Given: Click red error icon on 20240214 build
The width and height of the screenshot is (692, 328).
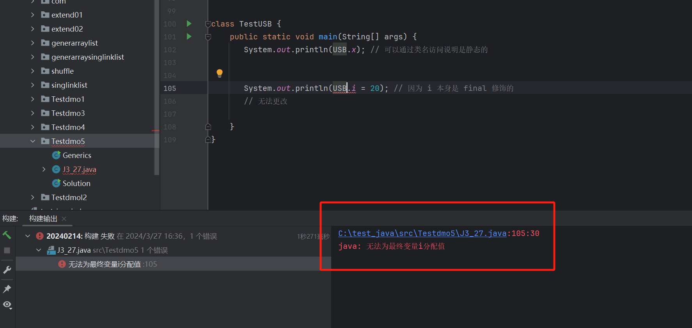Looking at the screenshot, I should tap(40, 236).
